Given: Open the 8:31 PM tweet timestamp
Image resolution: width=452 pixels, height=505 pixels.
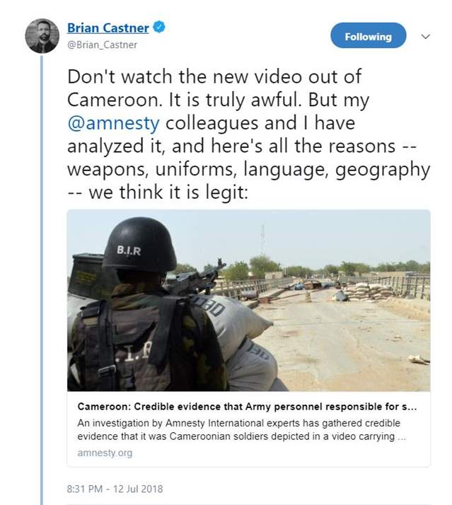Looking at the screenshot, I should (89, 489).
